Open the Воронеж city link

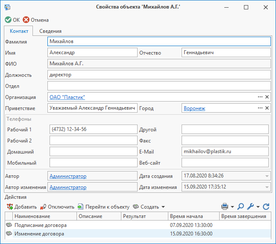click(194, 108)
